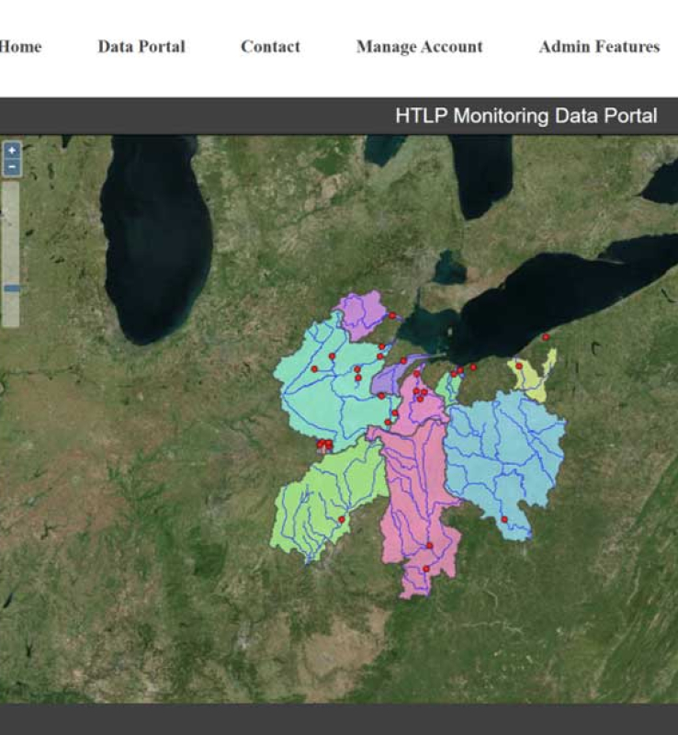Select the easternmost red marker on Lake Erie's shore

545,337
